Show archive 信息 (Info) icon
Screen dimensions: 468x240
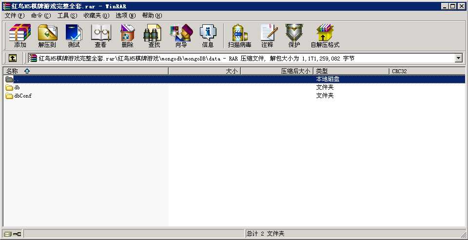[208, 36]
